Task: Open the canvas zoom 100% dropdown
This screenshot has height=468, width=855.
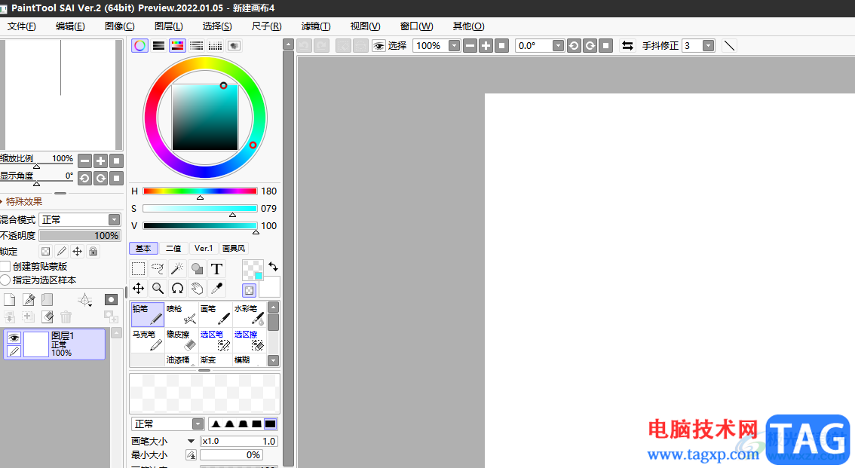Action: point(454,46)
